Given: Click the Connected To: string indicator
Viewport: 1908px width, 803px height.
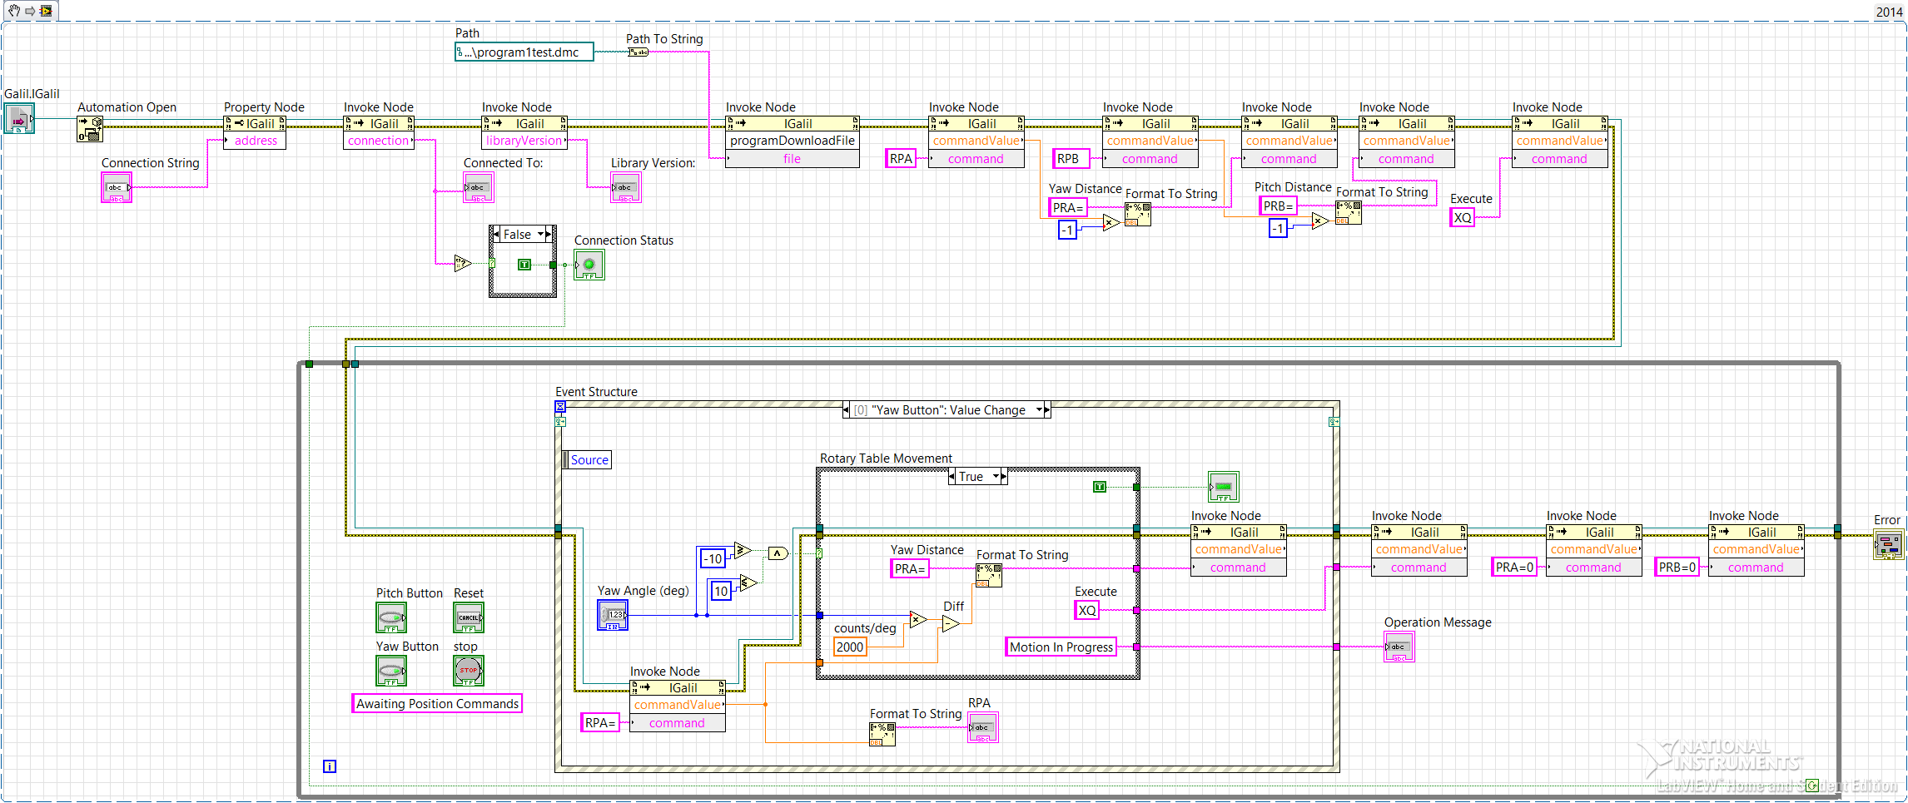Looking at the screenshot, I should click(479, 187).
